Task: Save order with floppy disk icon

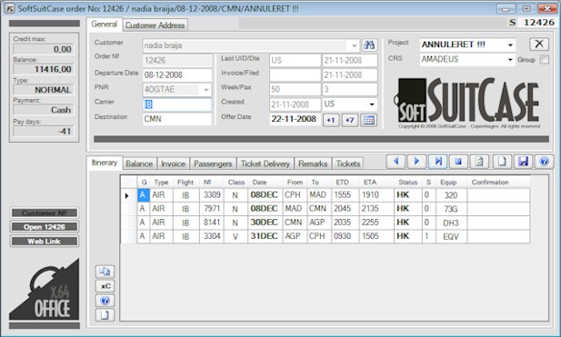Action: [523, 162]
